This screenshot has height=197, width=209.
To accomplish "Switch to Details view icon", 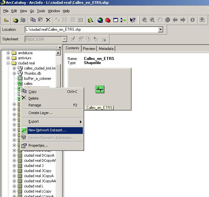I will 73,20.
